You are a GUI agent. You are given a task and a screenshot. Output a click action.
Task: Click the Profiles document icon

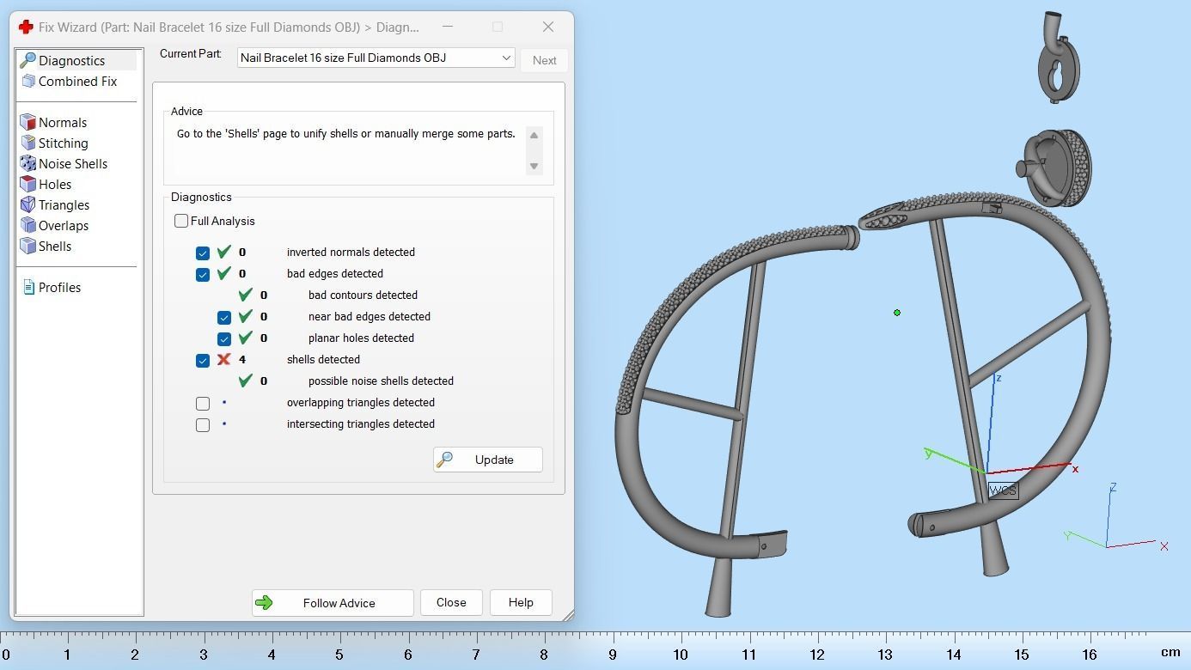[x=28, y=288]
